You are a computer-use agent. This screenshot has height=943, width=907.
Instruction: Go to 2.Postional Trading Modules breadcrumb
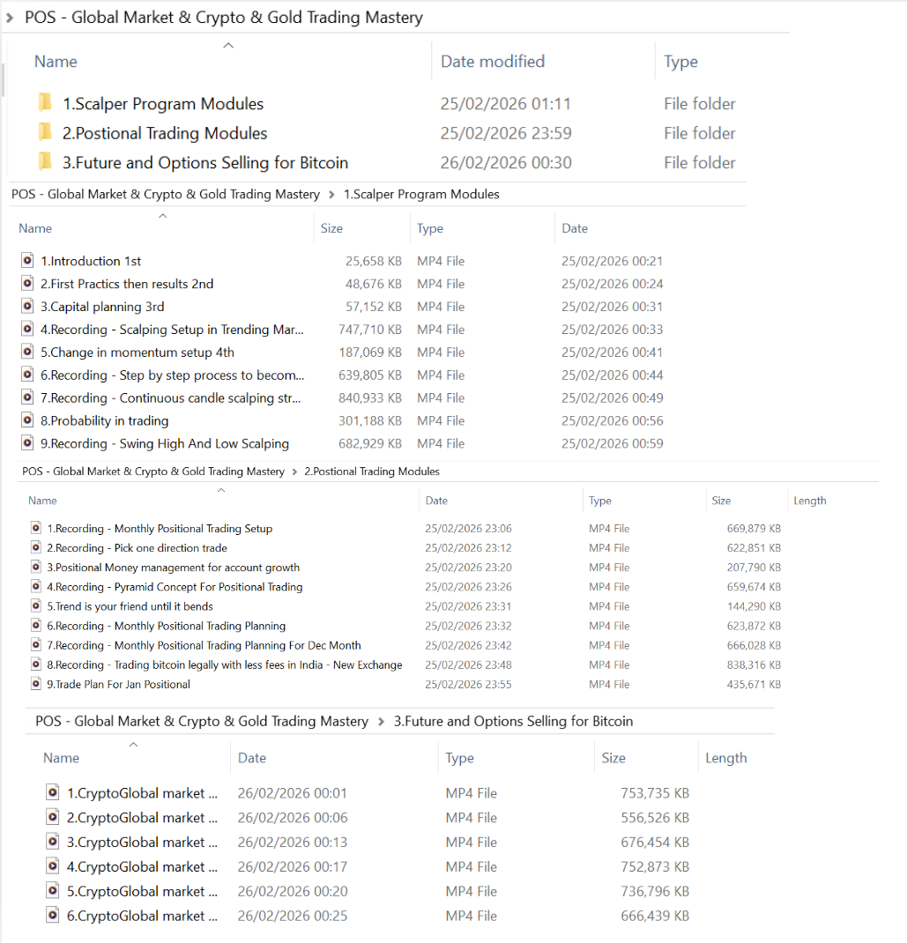[371, 471]
